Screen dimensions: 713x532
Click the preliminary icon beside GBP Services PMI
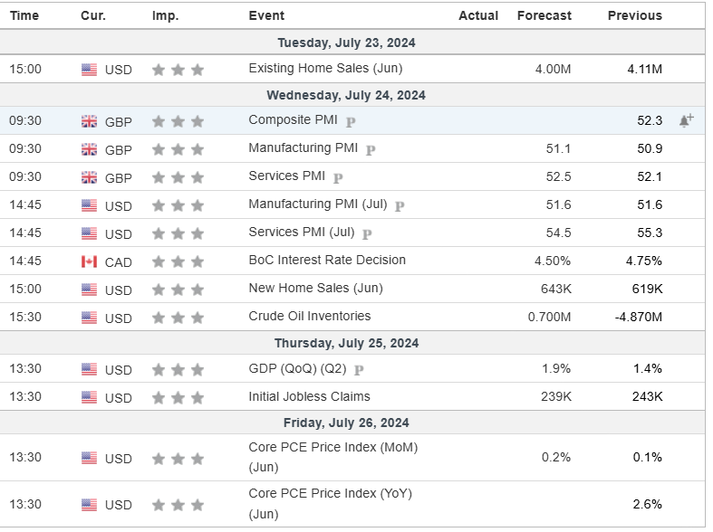[338, 177]
